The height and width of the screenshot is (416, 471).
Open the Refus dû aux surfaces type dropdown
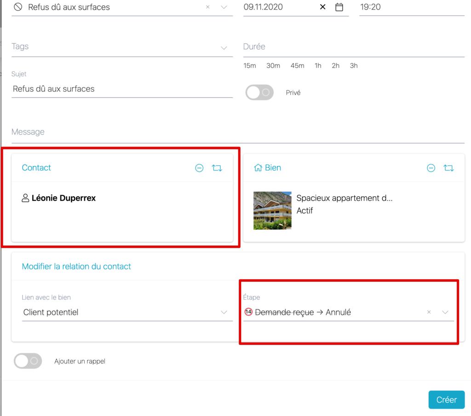224,7
